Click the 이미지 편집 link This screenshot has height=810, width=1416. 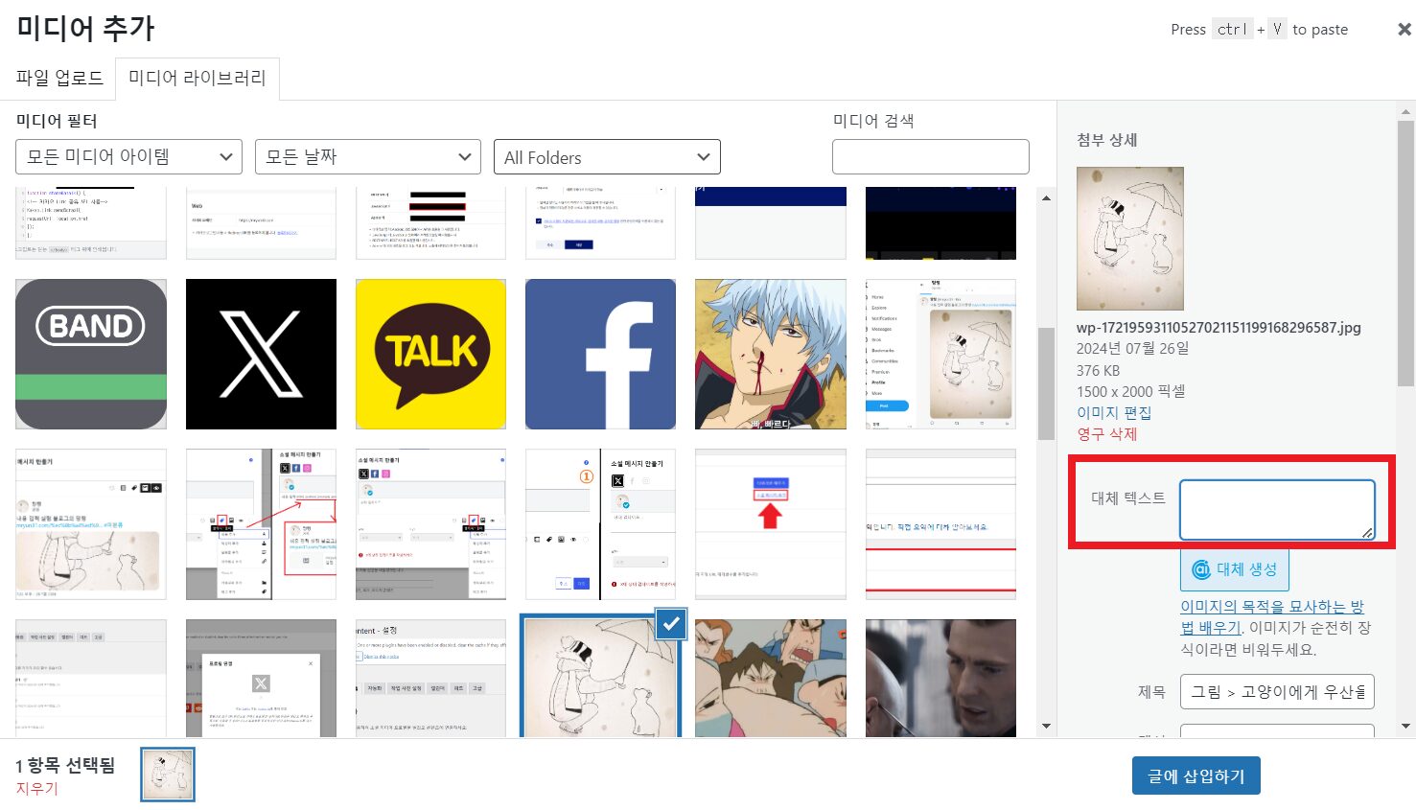tap(1113, 412)
